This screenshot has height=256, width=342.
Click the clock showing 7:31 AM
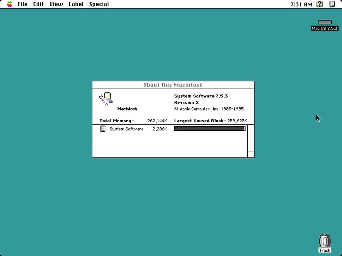click(x=301, y=4)
